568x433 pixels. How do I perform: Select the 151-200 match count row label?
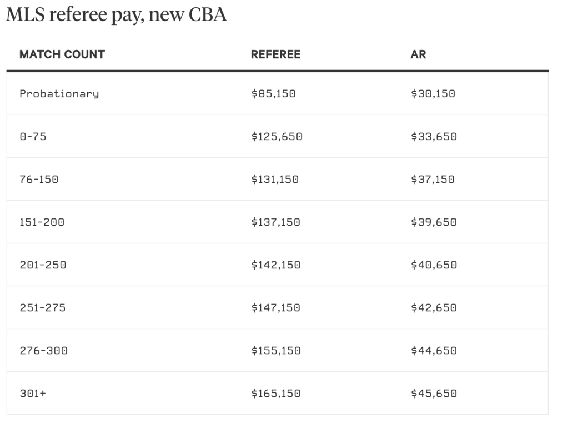[x=42, y=222]
